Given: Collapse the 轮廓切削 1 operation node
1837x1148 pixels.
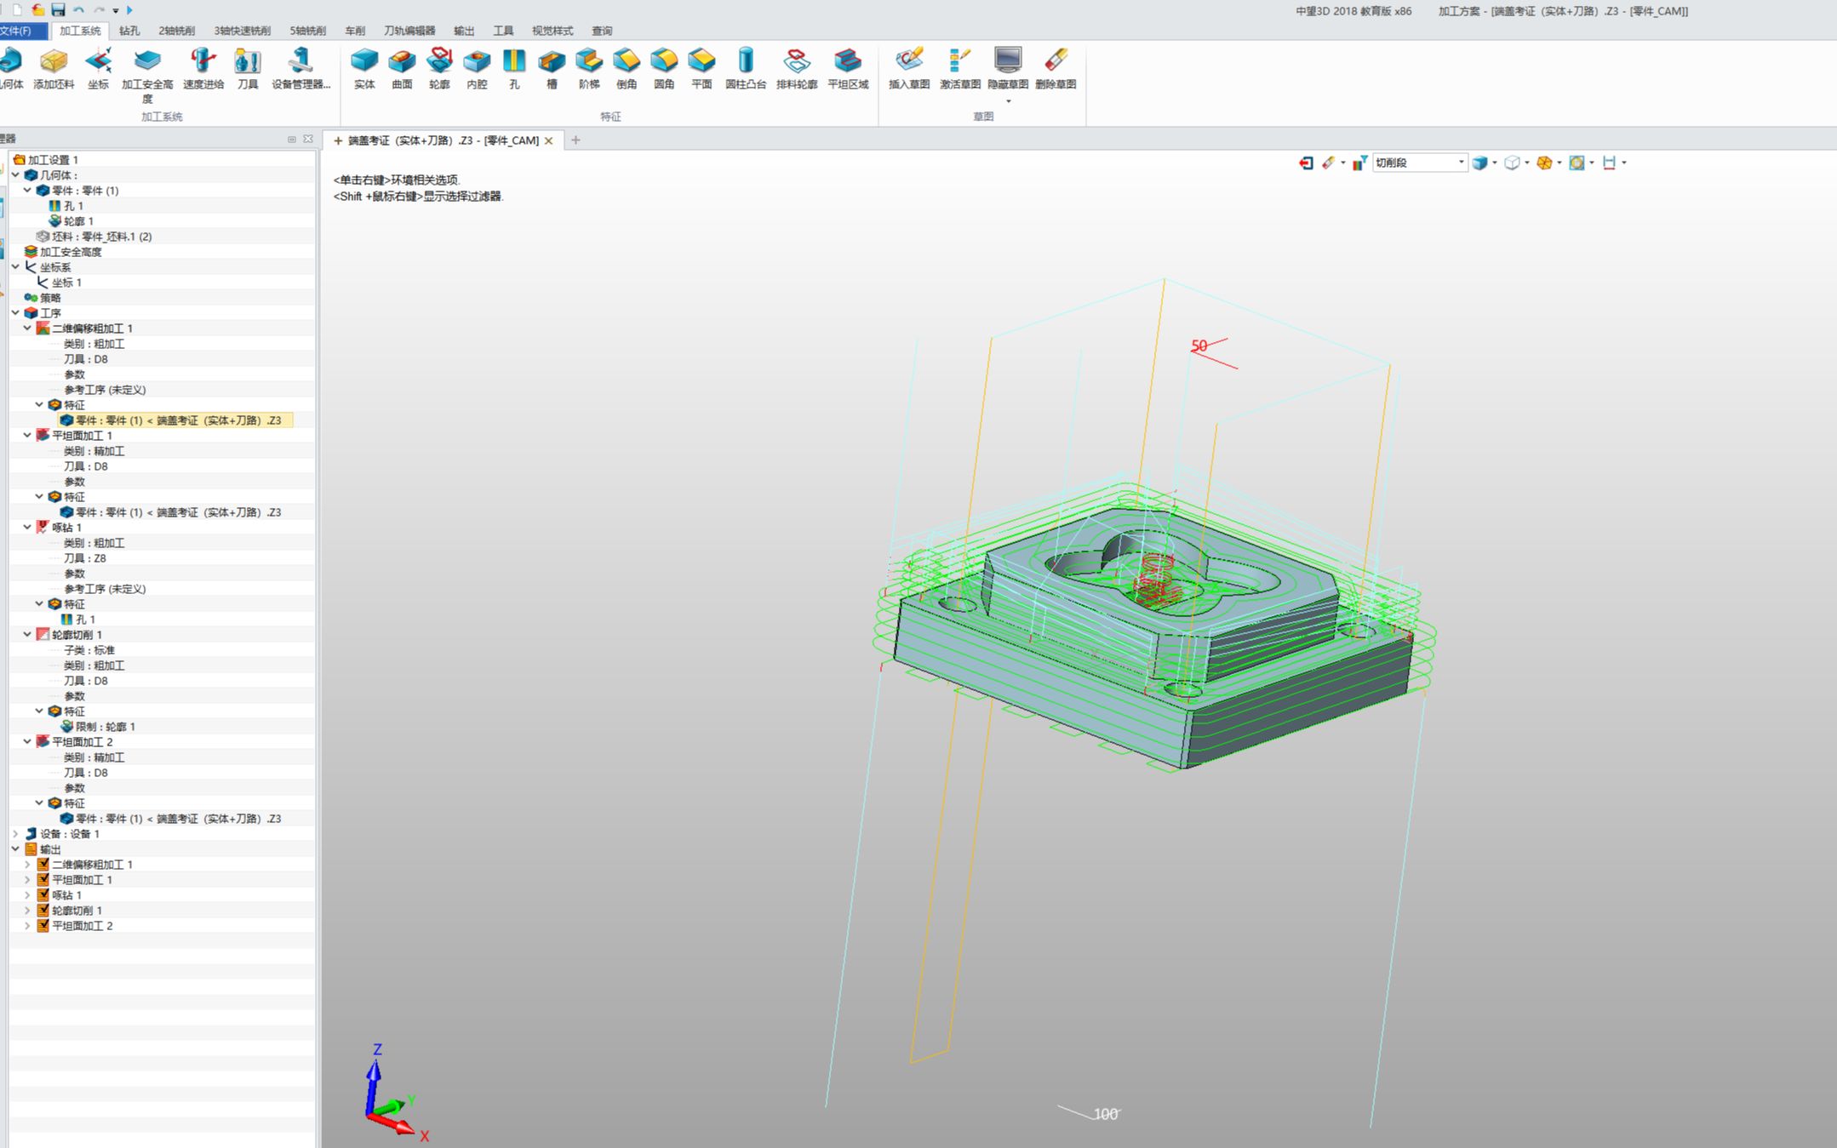Looking at the screenshot, I should pos(28,634).
